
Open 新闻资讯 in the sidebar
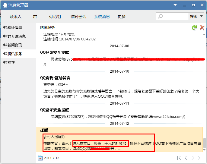[x=14, y=45]
